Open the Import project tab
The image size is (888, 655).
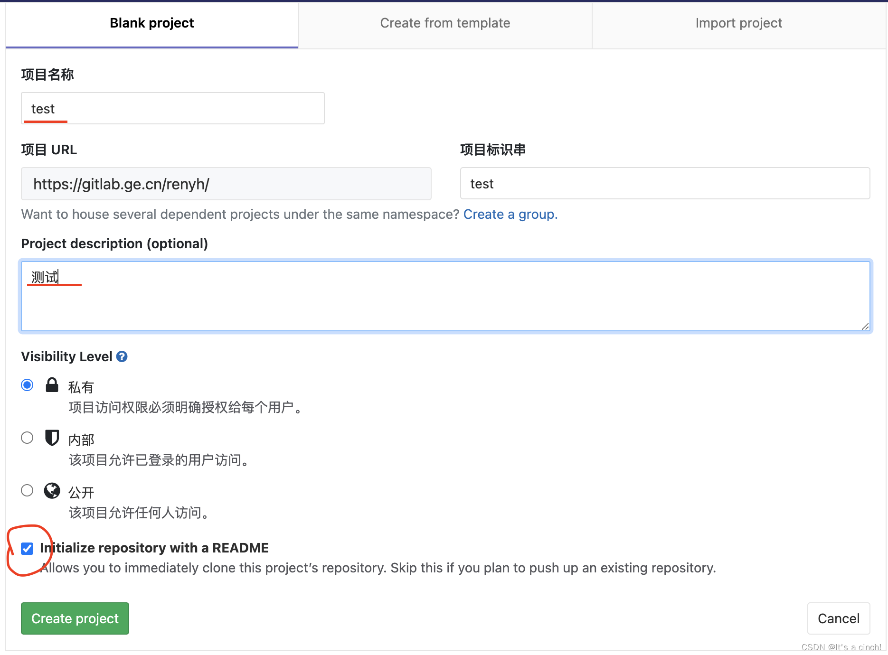point(738,22)
